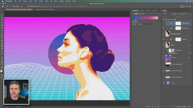The image size is (193, 108).
Task: Delete layer with Layers panel trash icon
Action: pyautogui.click(x=190, y=107)
